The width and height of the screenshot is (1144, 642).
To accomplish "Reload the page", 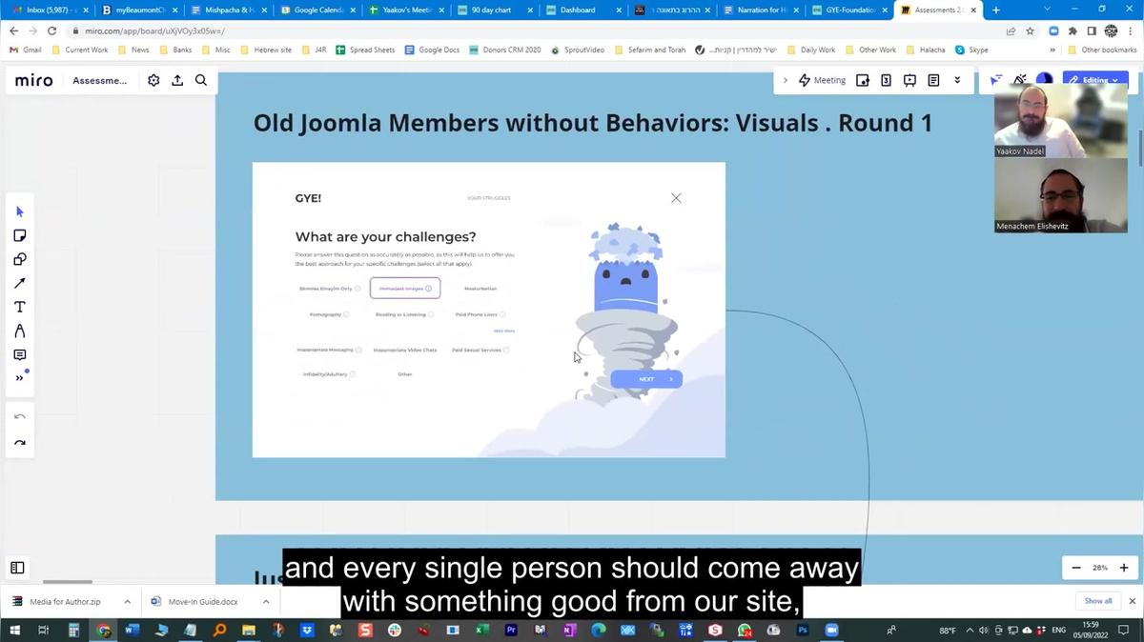I will click(x=51, y=30).
